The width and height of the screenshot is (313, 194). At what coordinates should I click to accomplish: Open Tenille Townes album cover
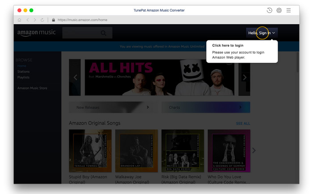click(x=90, y=151)
